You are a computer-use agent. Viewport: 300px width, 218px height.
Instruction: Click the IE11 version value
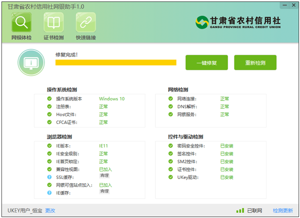coord(103,146)
